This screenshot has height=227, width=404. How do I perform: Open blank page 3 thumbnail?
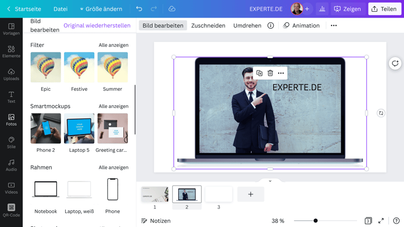[219, 194]
